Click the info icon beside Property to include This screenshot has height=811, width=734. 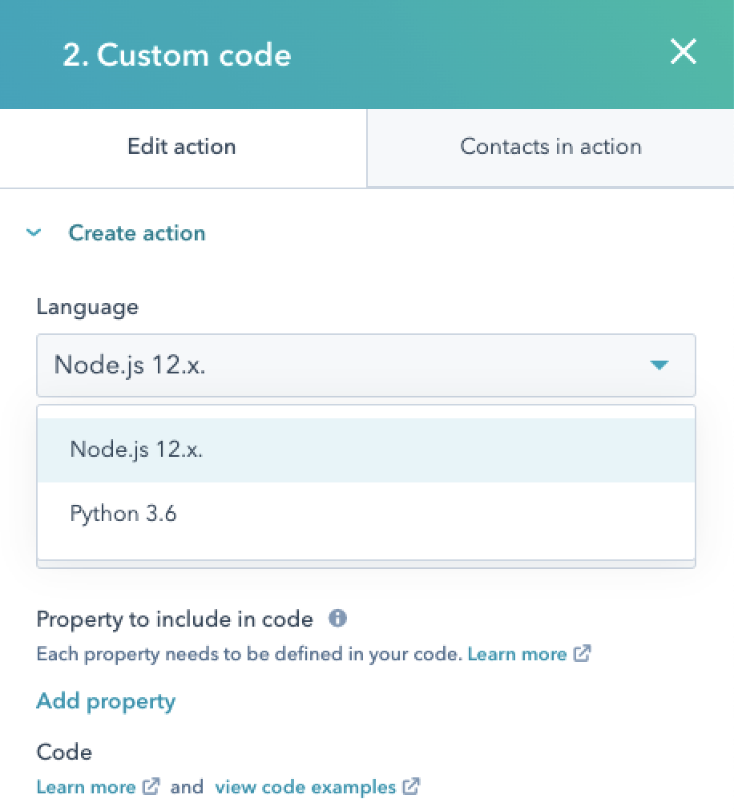(x=337, y=618)
